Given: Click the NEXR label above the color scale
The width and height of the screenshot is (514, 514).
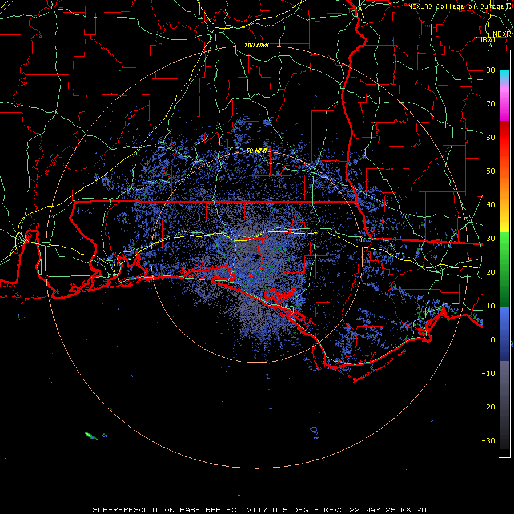Looking at the screenshot, I should tap(502, 34).
